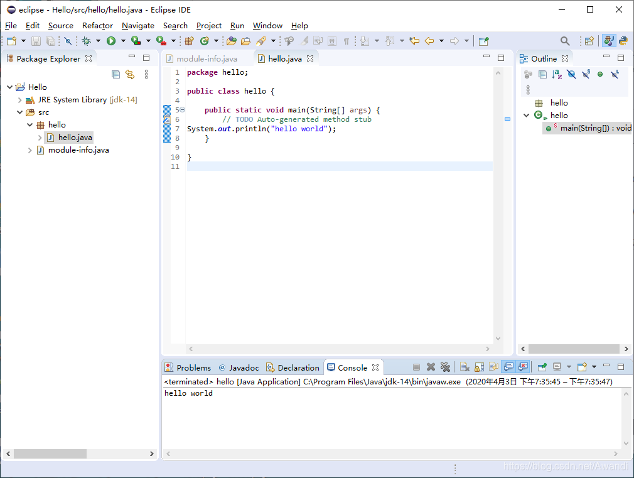Screen dimensions: 634x478
Task: Collapse the hello package in Package Explorer
Action: pos(30,124)
